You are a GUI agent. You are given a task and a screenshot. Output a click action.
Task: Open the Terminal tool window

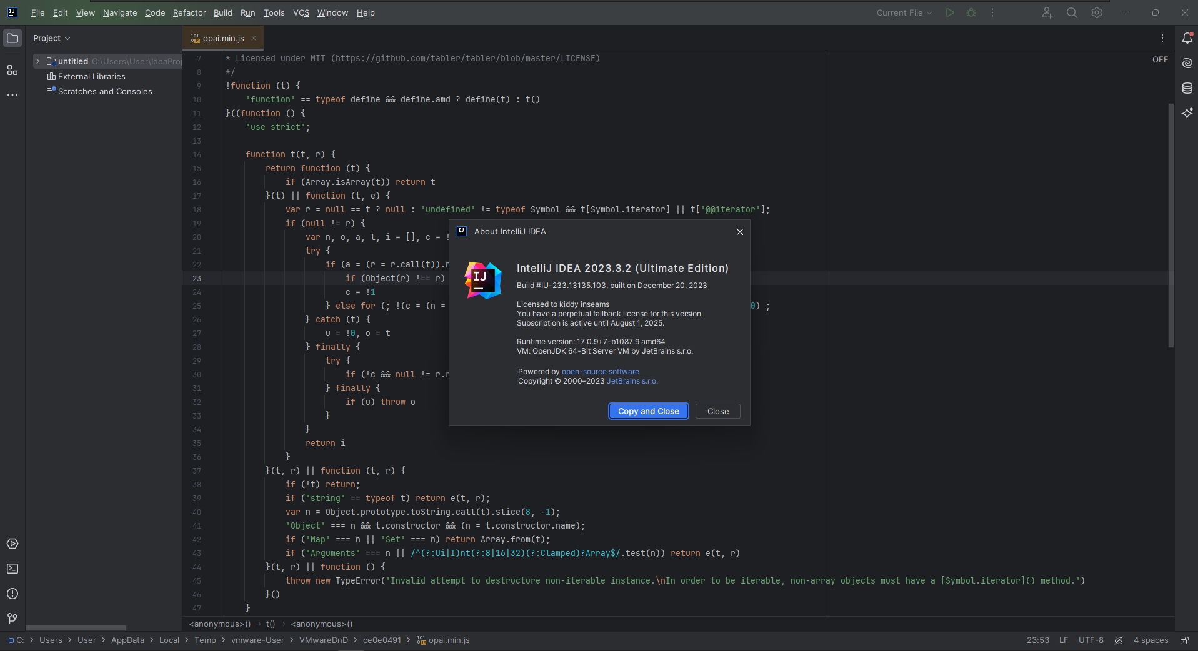tap(12, 569)
